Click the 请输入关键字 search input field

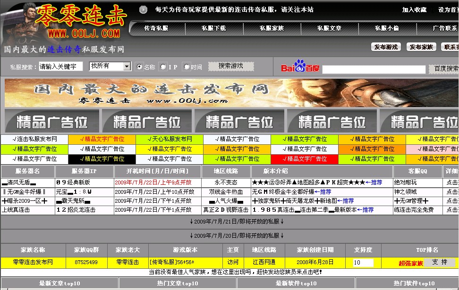pos(61,66)
